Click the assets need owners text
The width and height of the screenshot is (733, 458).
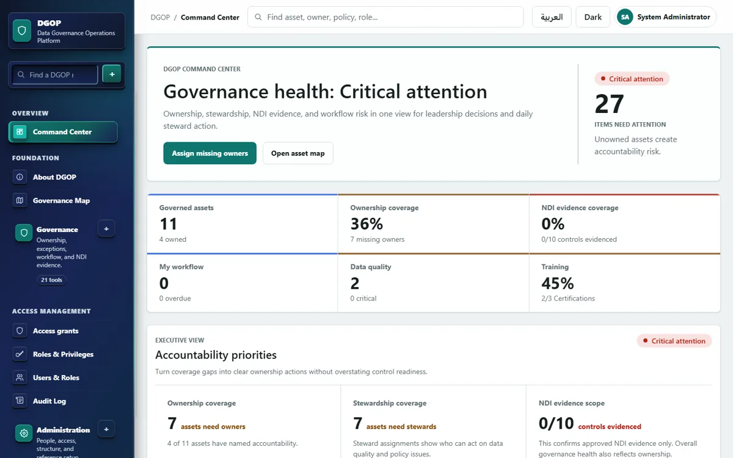click(213, 427)
